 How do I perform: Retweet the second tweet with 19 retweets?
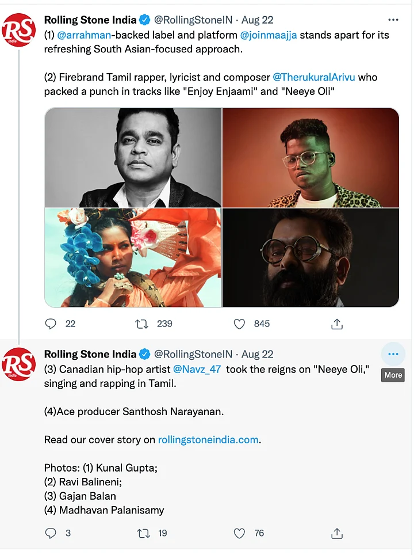[x=143, y=533]
